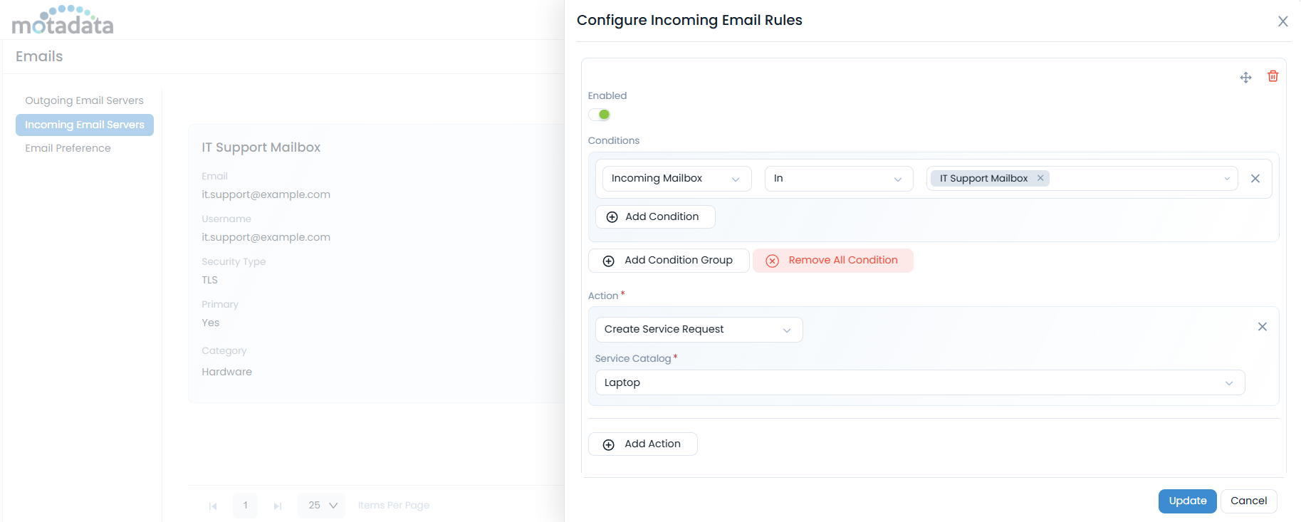This screenshot has height=522, width=1301.
Task: Expand the Service Catalog Laptop dropdown
Action: pos(919,382)
